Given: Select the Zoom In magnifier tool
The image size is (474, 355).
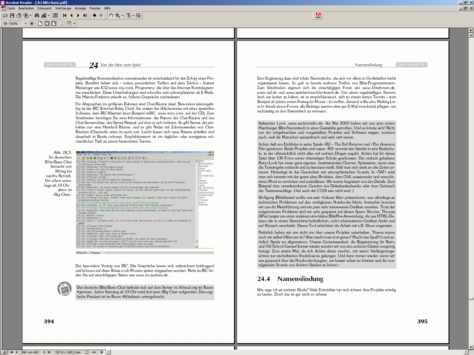Looking at the screenshot, I should click(x=118, y=15).
